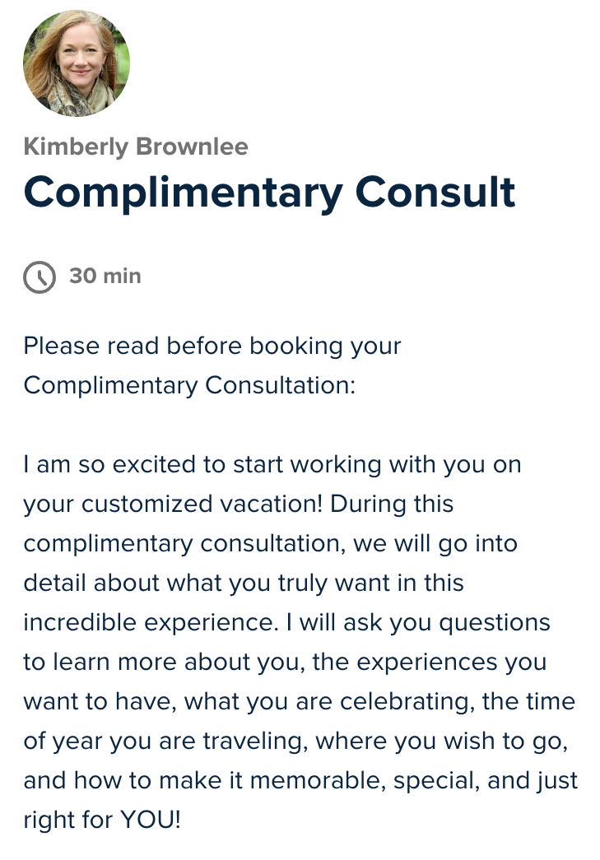This screenshot has width=600, height=860.
Task: Click the line 'detail about what you truly want'
Action: tap(244, 583)
